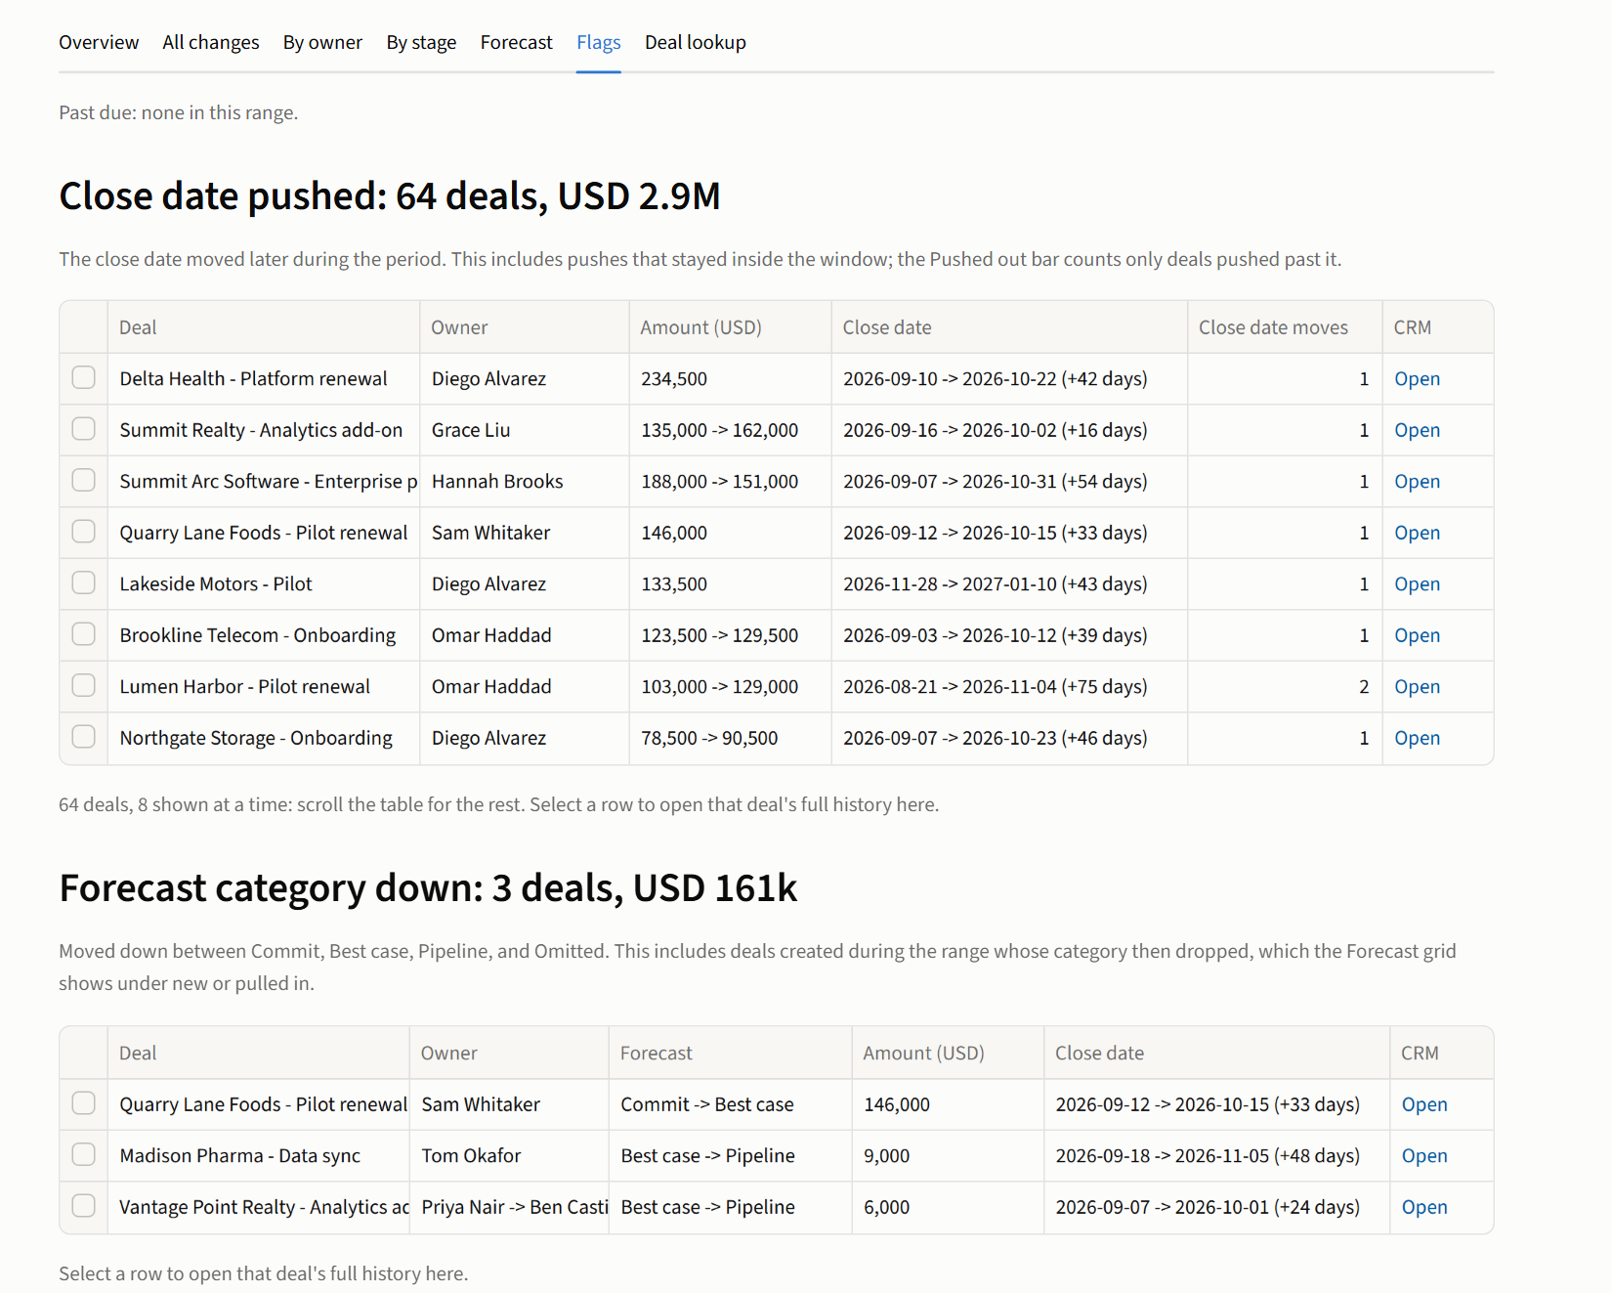Viewport: 1612px width, 1293px height.
Task: Select the Vantage Point Realty row checkbox
Action: pos(84,1206)
